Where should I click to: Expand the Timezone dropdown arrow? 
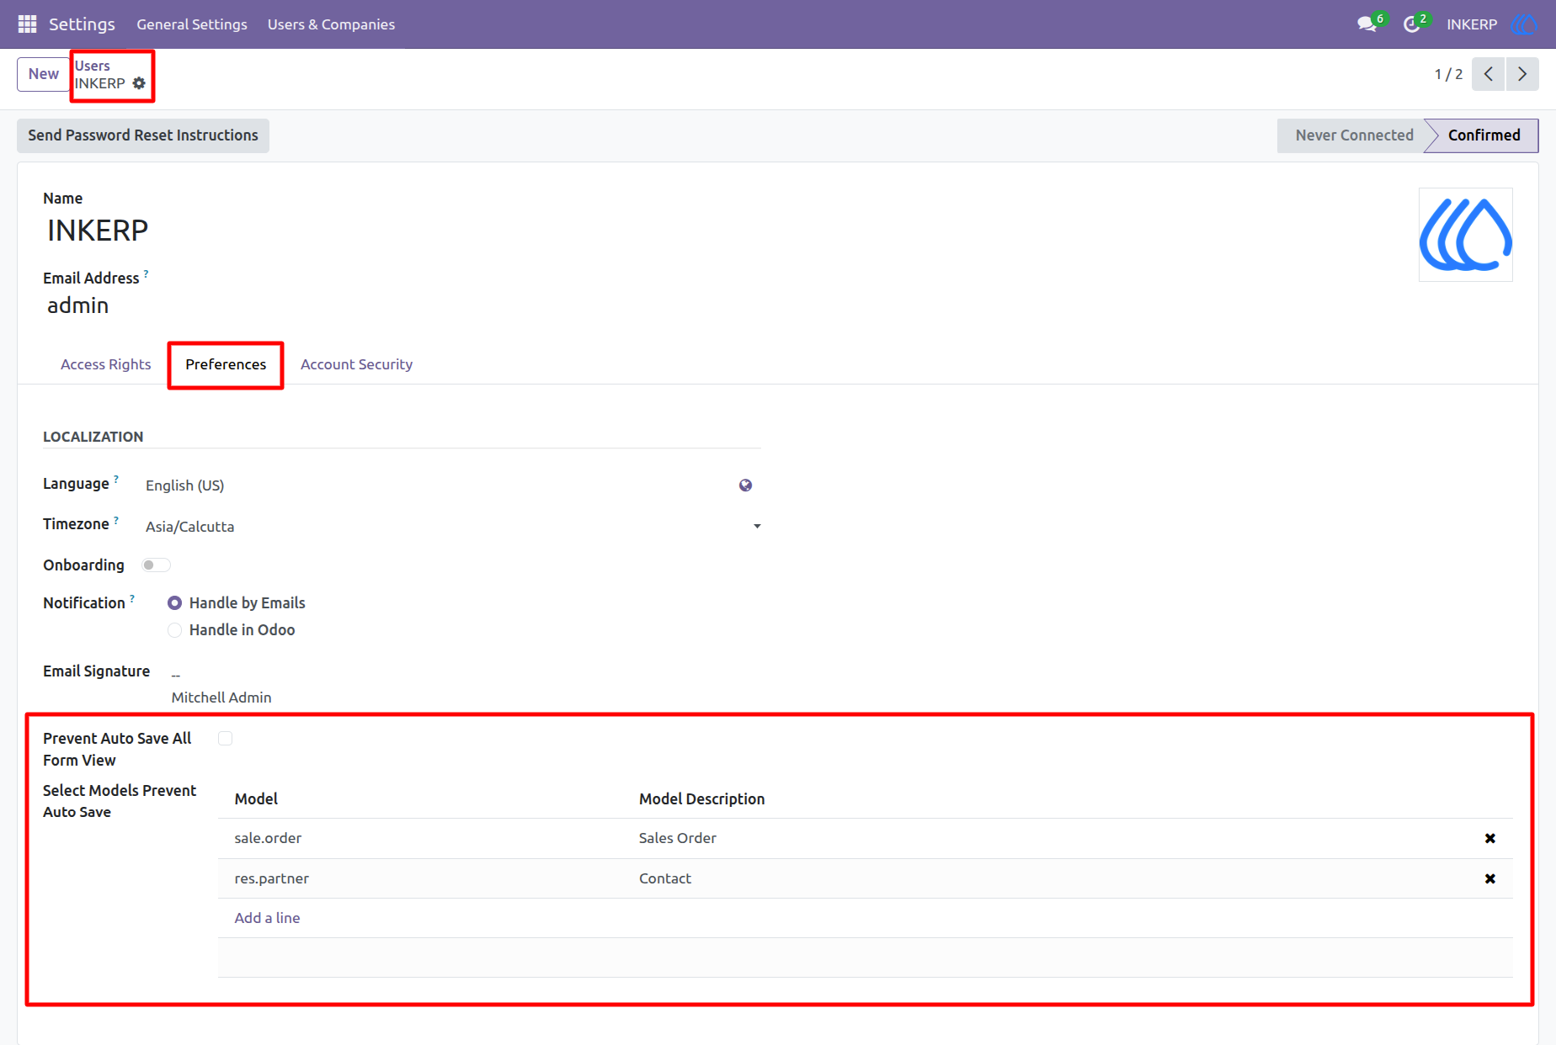(757, 527)
